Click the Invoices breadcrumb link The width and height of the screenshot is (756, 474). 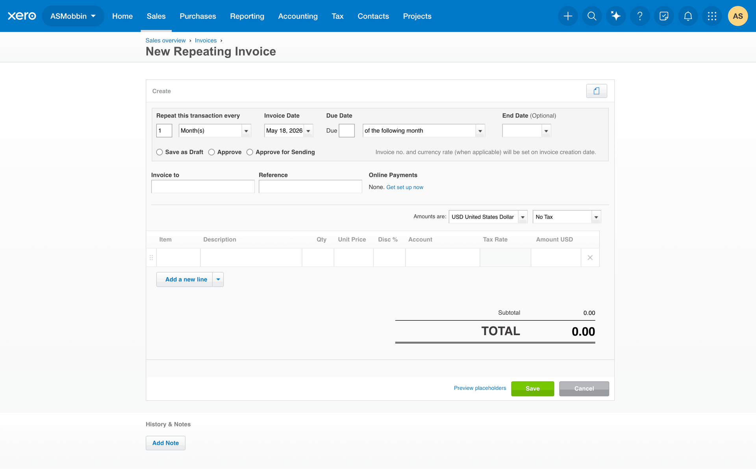(x=206, y=41)
